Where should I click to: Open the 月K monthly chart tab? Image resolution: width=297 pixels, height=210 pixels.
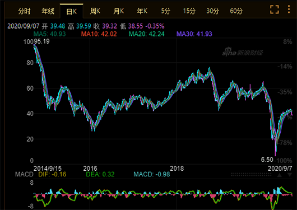[118, 11]
